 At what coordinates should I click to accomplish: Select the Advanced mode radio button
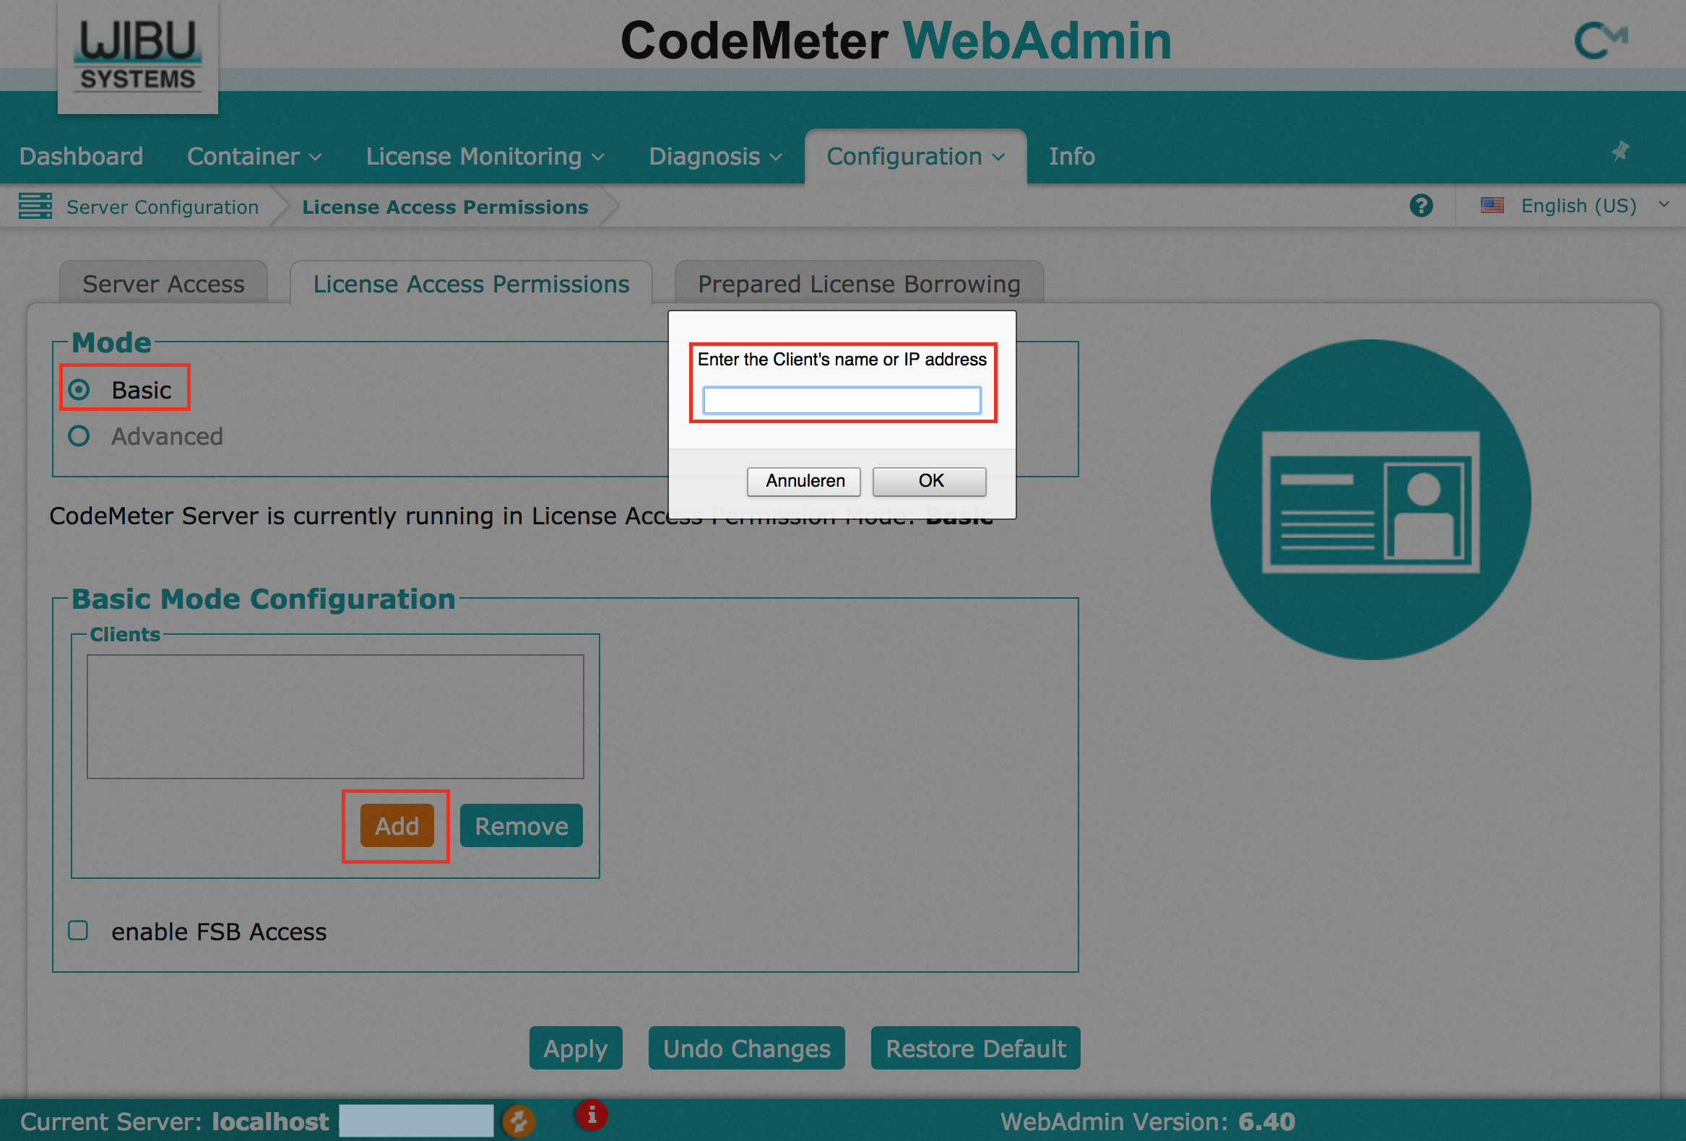pos(79,436)
